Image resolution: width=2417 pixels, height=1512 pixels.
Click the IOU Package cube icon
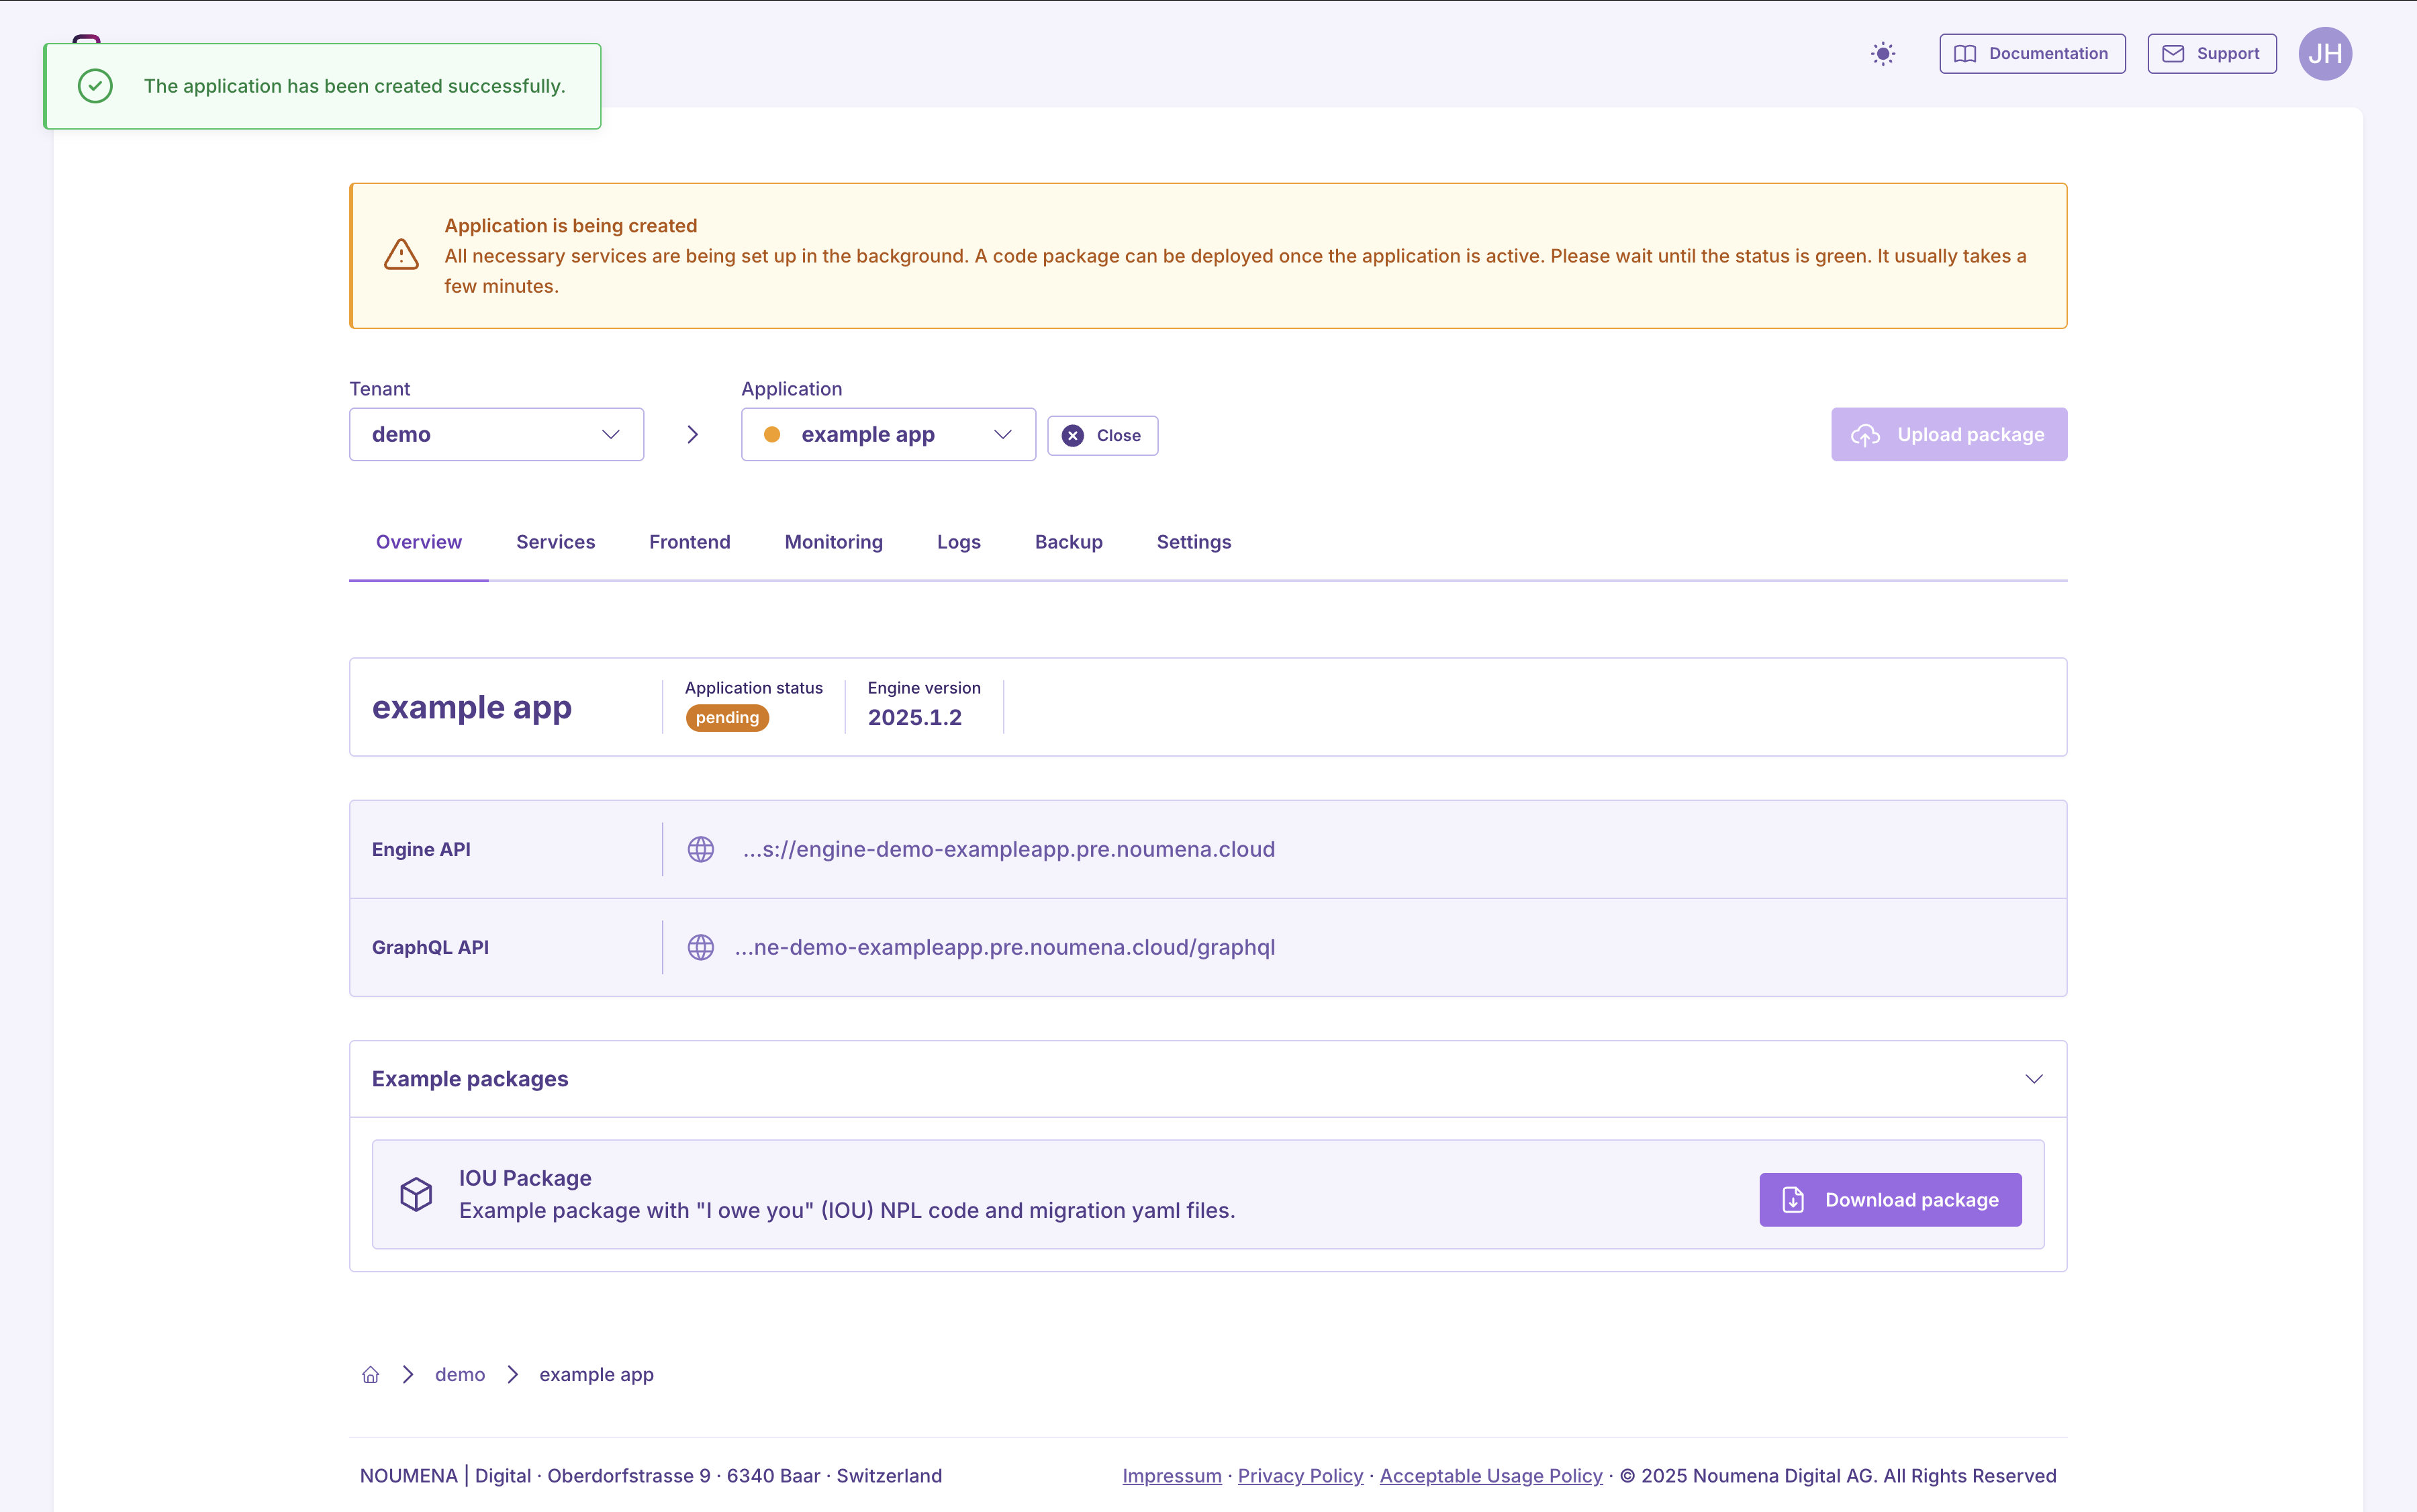(x=416, y=1194)
